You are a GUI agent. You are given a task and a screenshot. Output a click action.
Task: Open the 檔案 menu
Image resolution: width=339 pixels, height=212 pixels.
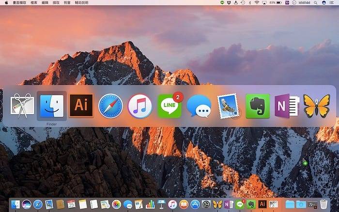pyautogui.click(x=34, y=2)
